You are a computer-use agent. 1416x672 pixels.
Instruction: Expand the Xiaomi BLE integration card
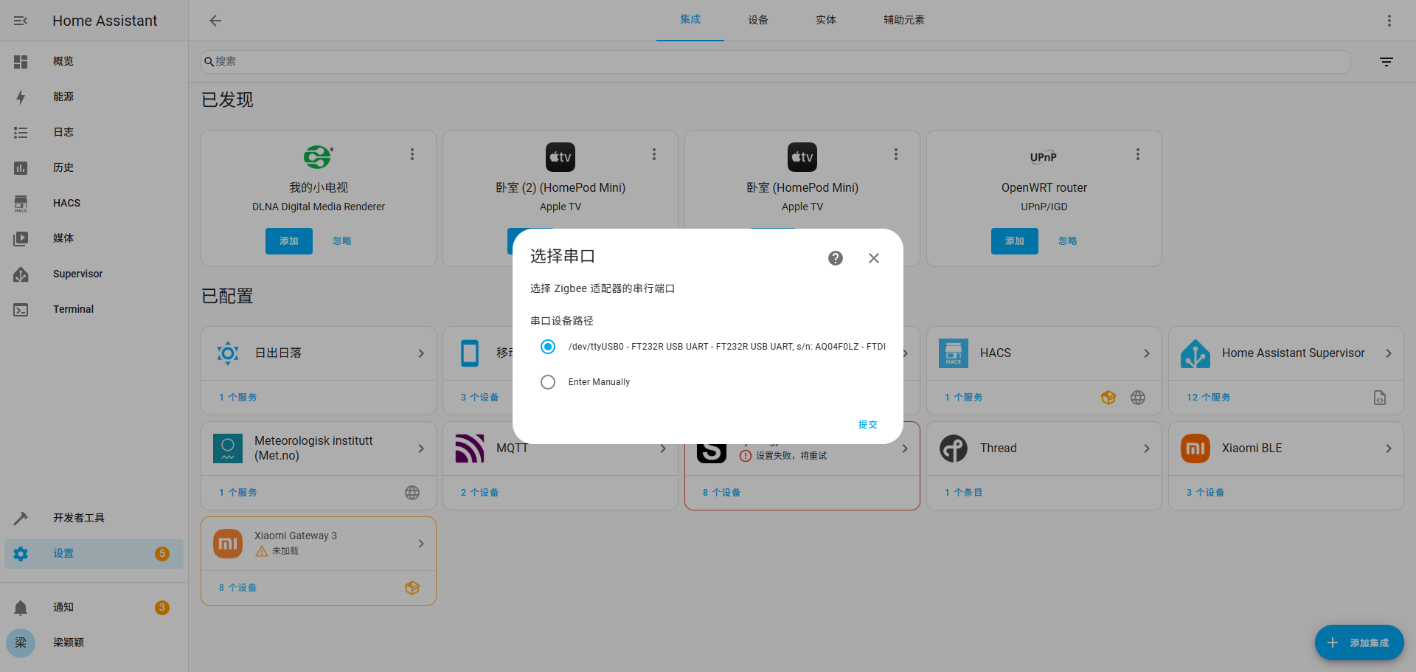click(x=1388, y=448)
